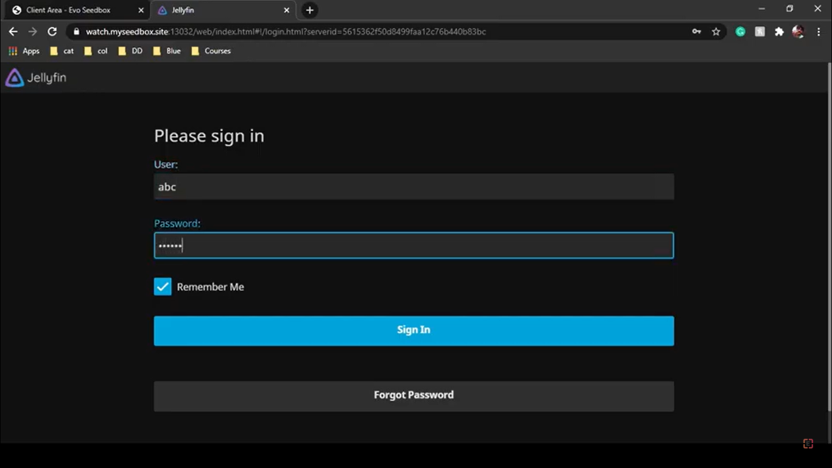The image size is (832, 468).
Task: Open the Blue bookmarks folder
Action: point(167,51)
